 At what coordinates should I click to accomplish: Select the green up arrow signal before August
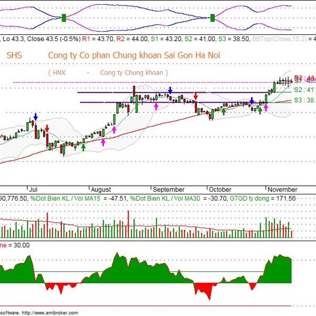point(83,147)
